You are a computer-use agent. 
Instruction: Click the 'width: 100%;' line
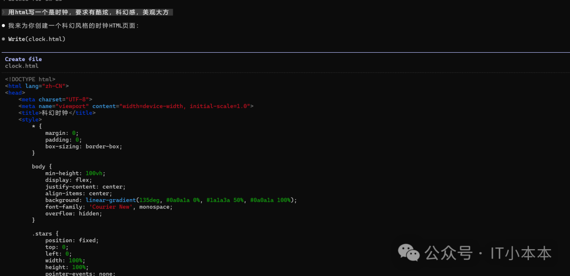65,260
